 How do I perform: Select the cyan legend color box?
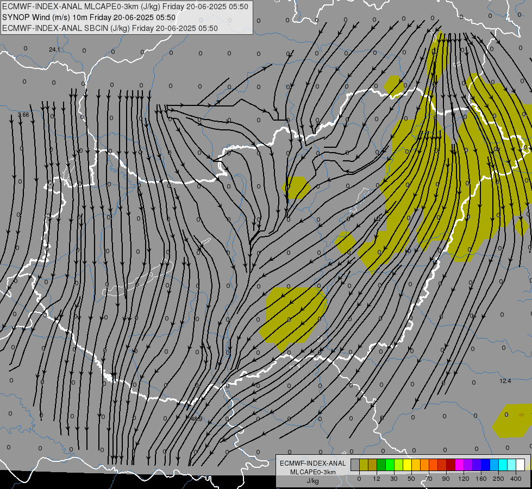pyautogui.click(x=503, y=465)
